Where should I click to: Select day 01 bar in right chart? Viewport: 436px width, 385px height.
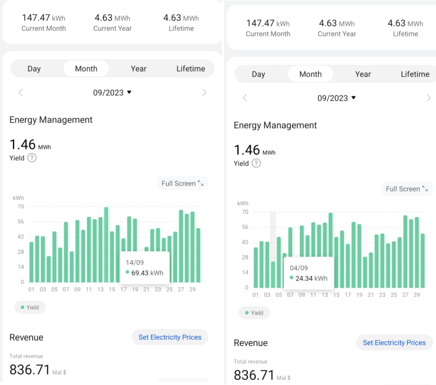click(256, 267)
